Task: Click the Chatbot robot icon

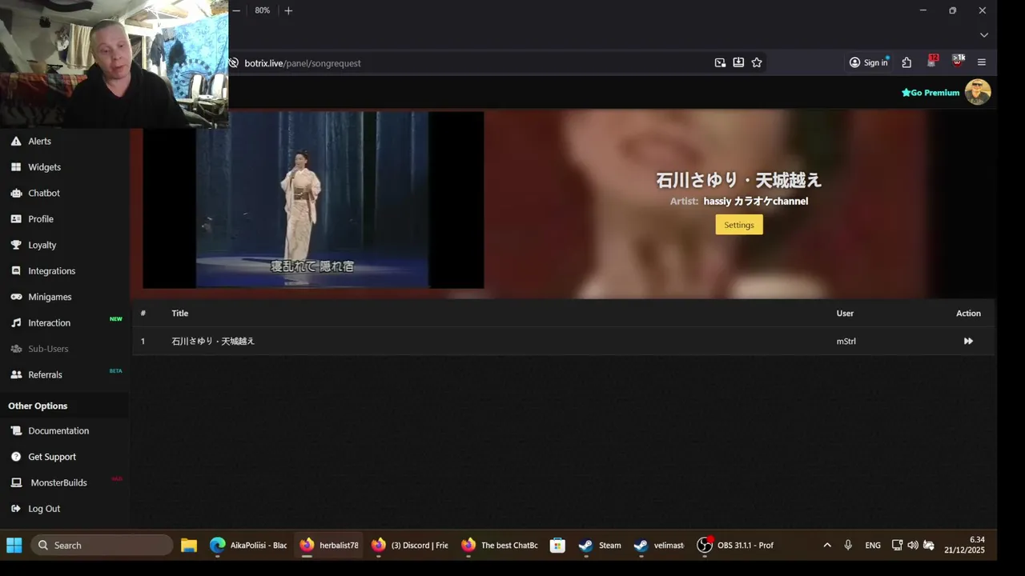Action: 16,193
